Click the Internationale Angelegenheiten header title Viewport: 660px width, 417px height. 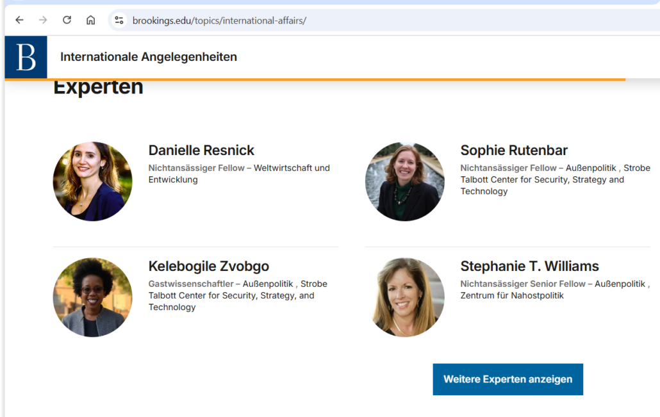point(148,57)
